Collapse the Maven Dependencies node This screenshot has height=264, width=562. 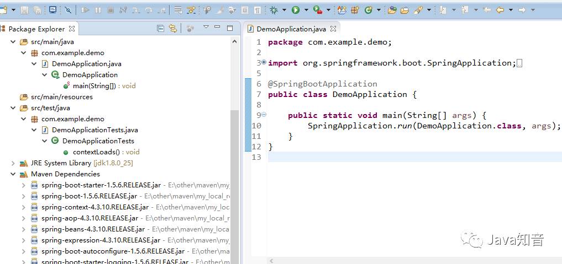tap(13, 174)
